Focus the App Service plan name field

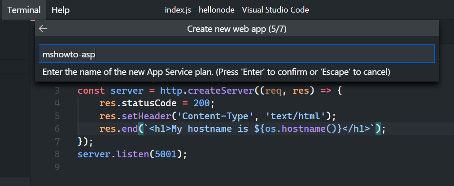tap(237, 54)
